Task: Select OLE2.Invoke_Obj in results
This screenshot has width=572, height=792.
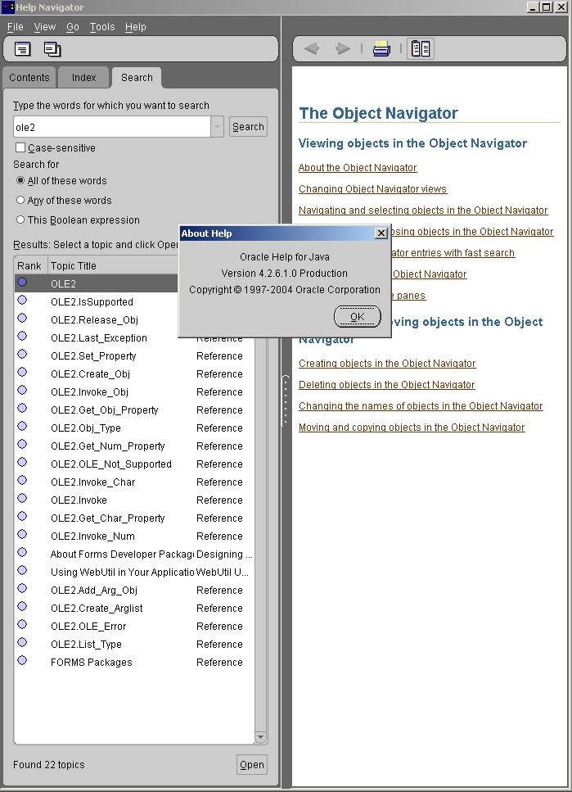Action: tap(134, 392)
